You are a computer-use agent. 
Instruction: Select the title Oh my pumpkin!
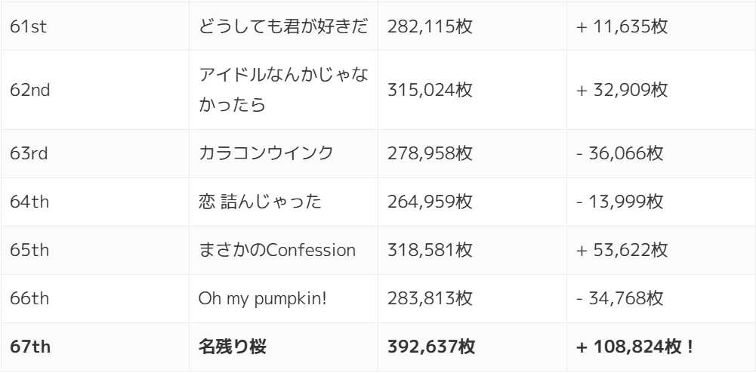(262, 299)
